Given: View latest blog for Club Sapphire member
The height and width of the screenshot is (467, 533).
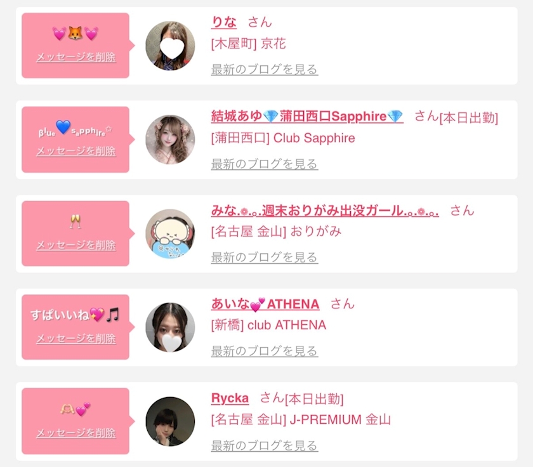Looking at the screenshot, I should tap(265, 164).
